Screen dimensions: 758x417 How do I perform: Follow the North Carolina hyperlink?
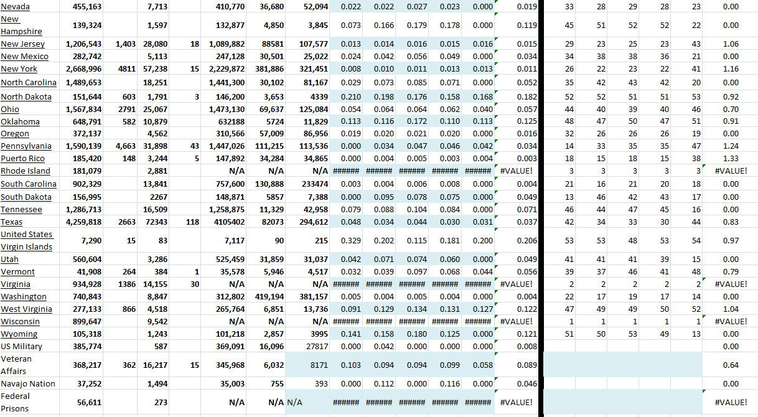(x=29, y=83)
